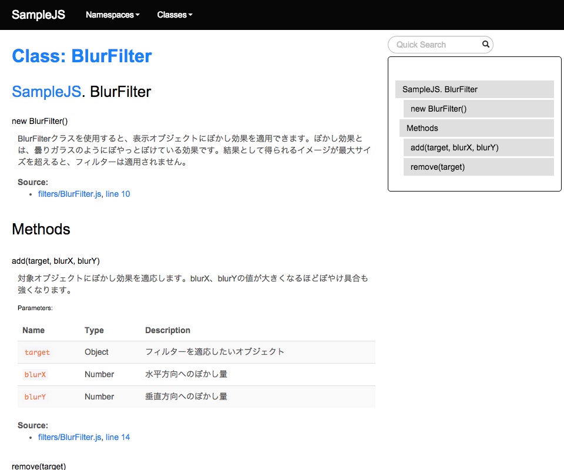Click the new BlurFilter() constructor title

(39, 121)
